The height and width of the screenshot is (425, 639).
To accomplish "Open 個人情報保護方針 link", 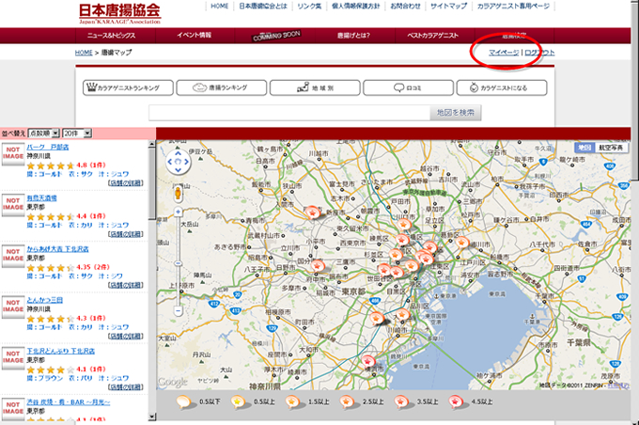I will tap(356, 7).
